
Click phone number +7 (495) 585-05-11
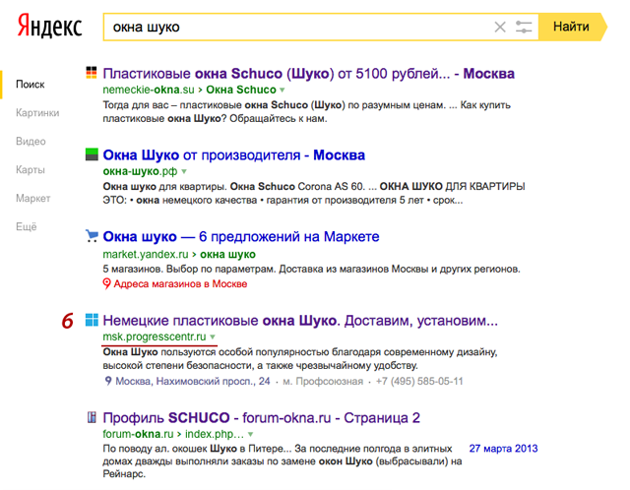[x=419, y=381]
